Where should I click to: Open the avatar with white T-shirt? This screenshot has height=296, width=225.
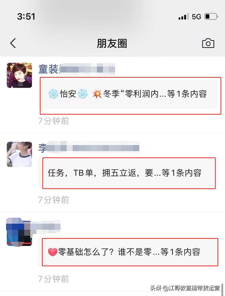point(19,154)
